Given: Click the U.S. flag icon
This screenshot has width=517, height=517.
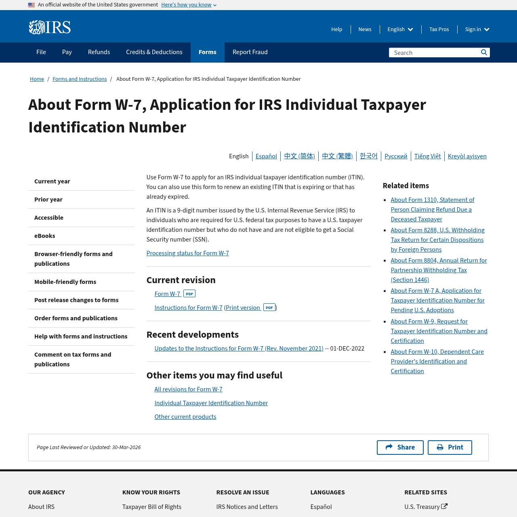Looking at the screenshot, I should (x=32, y=5).
